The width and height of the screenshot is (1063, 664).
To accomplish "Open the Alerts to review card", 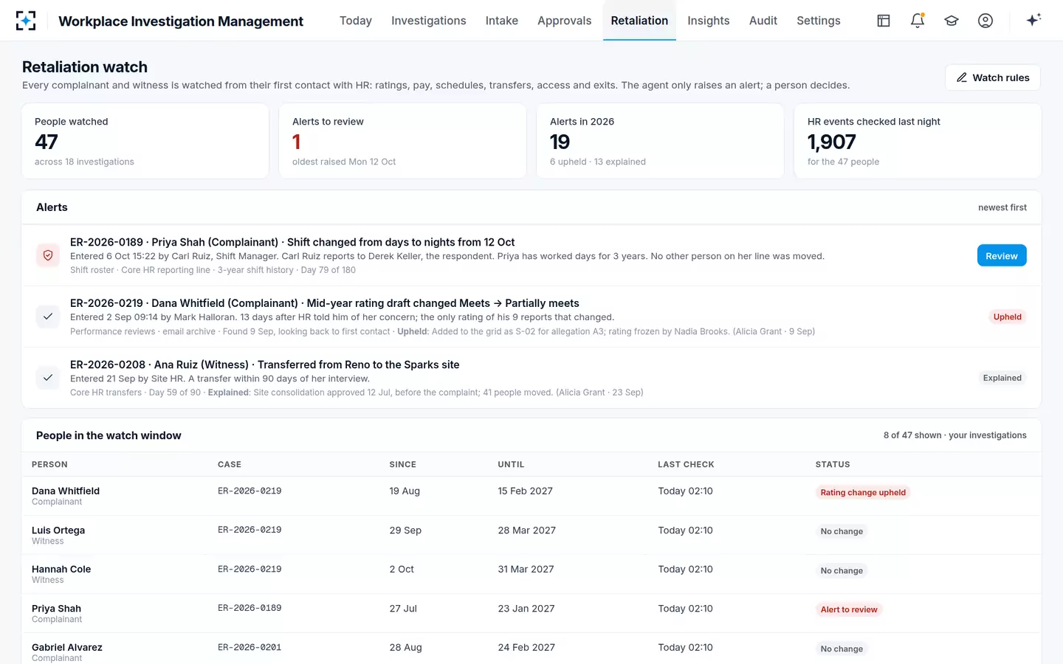I will click(403, 141).
